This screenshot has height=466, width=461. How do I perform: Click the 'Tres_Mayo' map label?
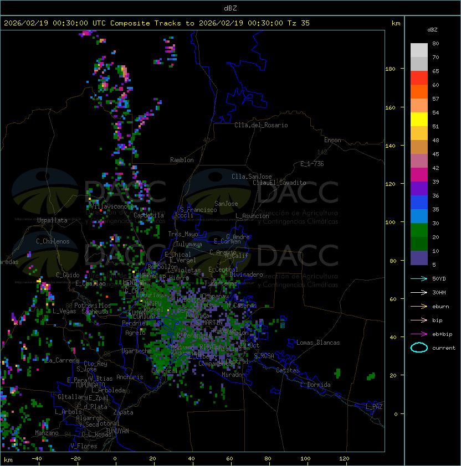(183, 234)
